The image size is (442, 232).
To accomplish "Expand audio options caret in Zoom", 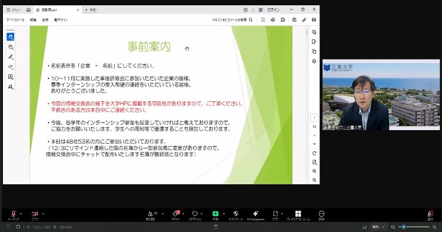I will 21,214.
